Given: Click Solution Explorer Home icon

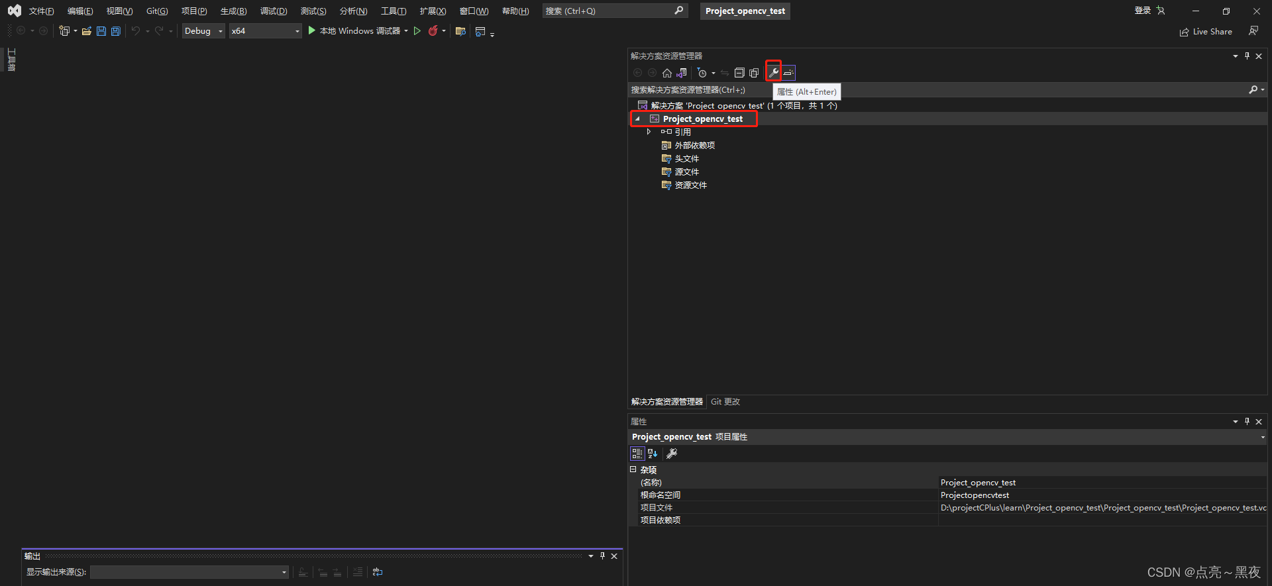Looking at the screenshot, I should click(667, 73).
